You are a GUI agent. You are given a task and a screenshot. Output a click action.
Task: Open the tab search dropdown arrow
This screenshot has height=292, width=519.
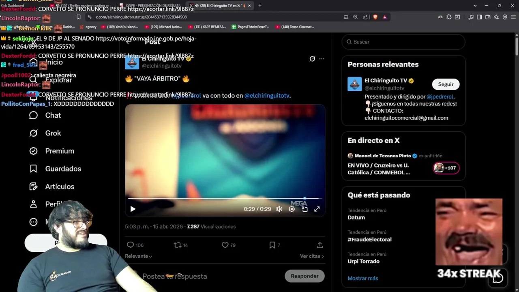click(x=475, y=6)
